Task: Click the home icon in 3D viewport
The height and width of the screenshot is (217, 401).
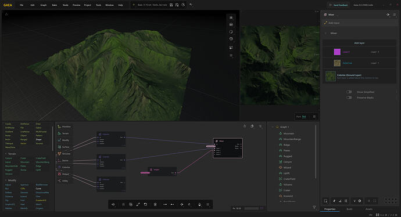Action: click(x=6, y=14)
